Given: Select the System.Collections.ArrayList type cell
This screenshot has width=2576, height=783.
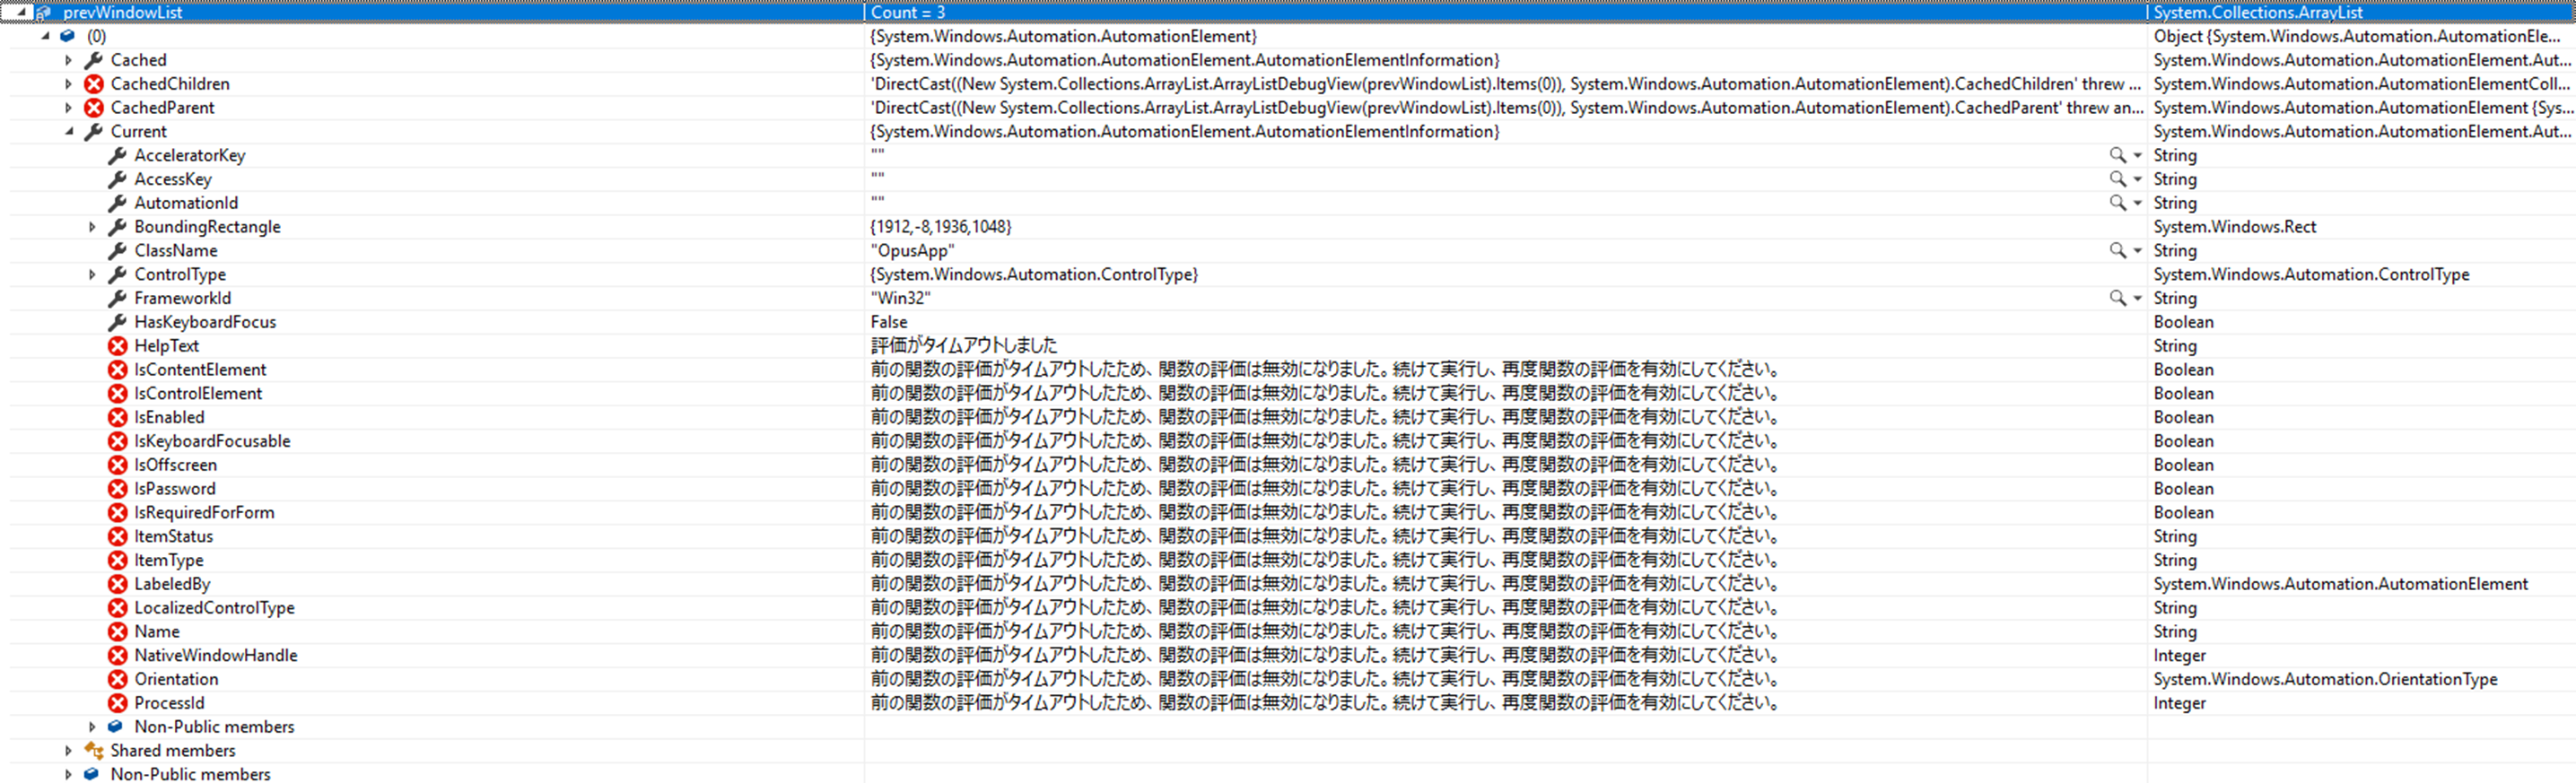Looking at the screenshot, I should pyautogui.click(x=2257, y=12).
